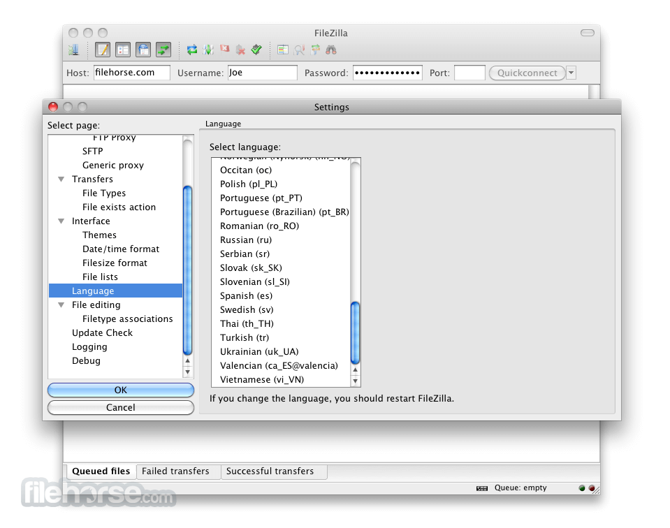Collapse the Interface tree section

pyautogui.click(x=61, y=221)
